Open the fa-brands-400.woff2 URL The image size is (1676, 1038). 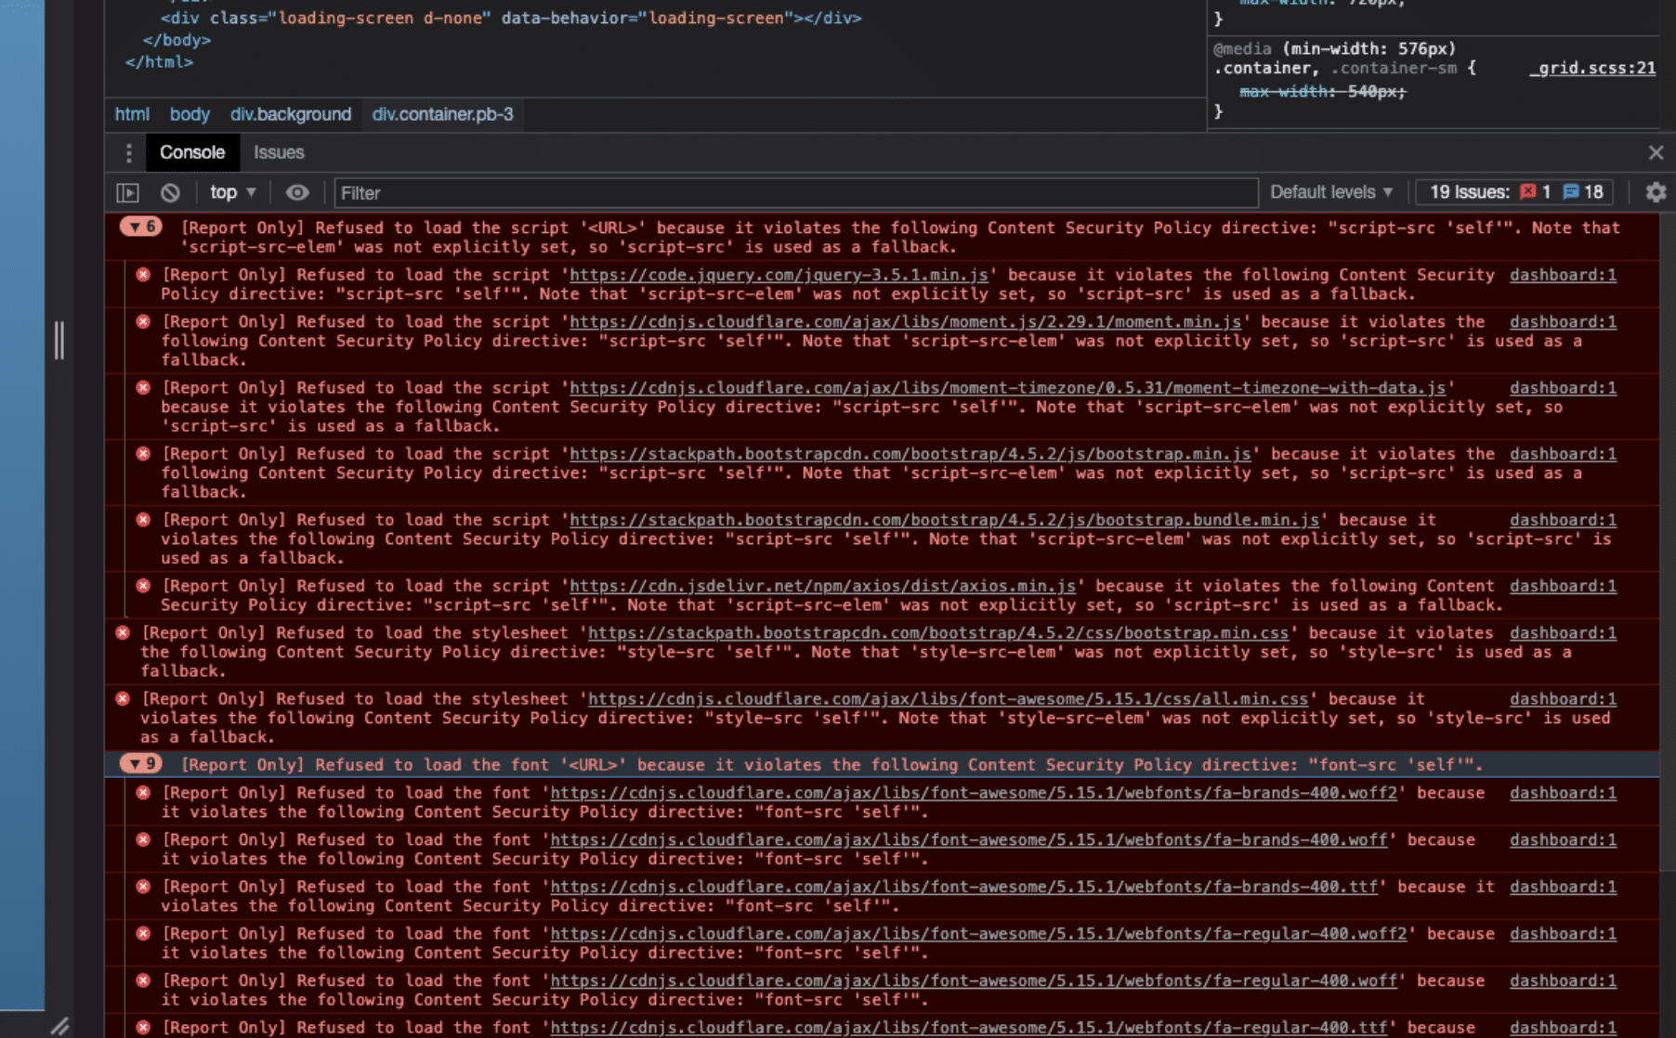click(x=974, y=793)
